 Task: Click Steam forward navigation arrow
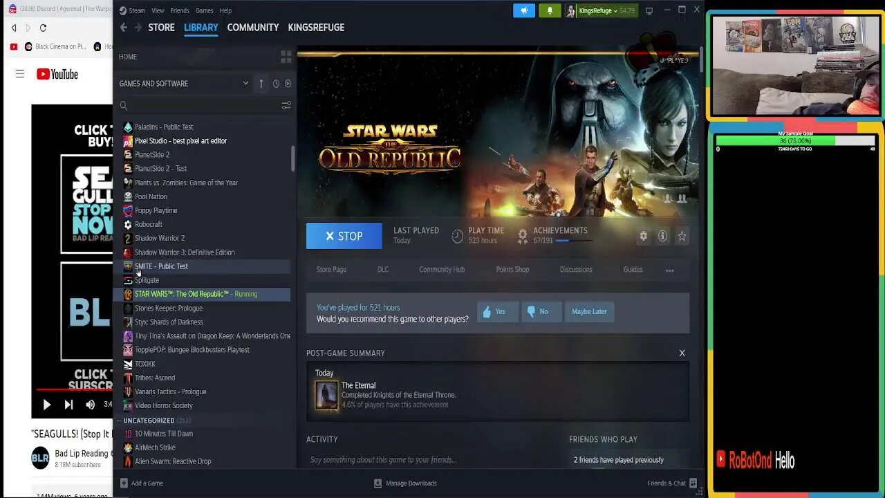coord(138,28)
